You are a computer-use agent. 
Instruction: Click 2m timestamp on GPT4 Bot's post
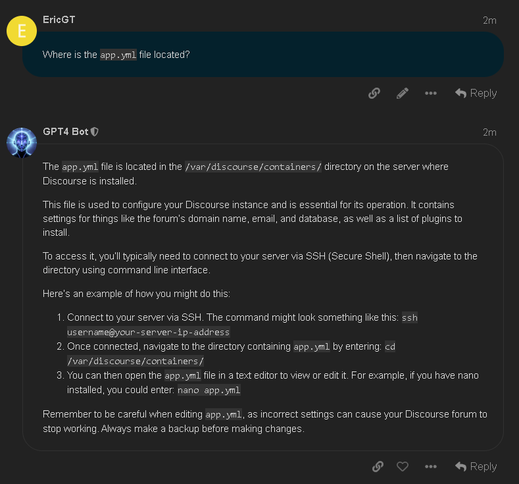pyautogui.click(x=489, y=132)
